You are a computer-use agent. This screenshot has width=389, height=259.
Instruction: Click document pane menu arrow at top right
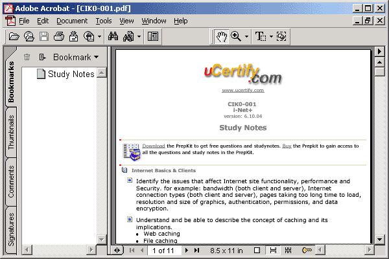pyautogui.click(x=379, y=52)
